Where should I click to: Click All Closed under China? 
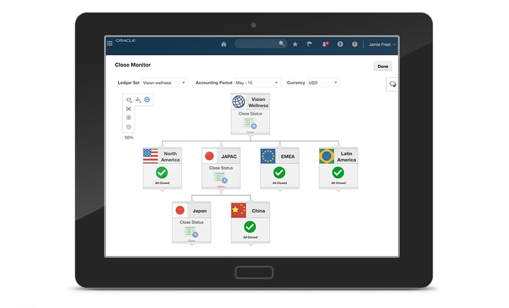pyautogui.click(x=250, y=238)
